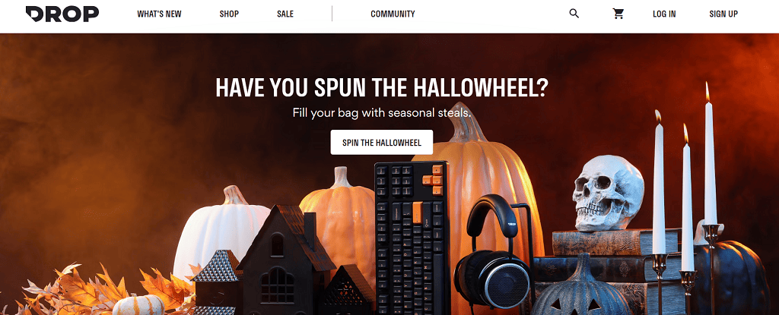The height and width of the screenshot is (315, 779).
Task: Open the Shop menu
Action: pos(229,14)
